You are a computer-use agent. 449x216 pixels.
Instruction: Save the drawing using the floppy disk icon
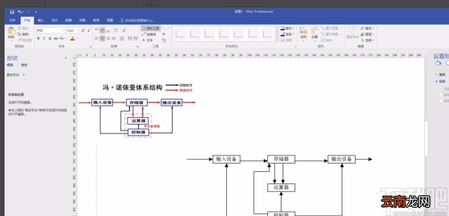pos(12,12)
